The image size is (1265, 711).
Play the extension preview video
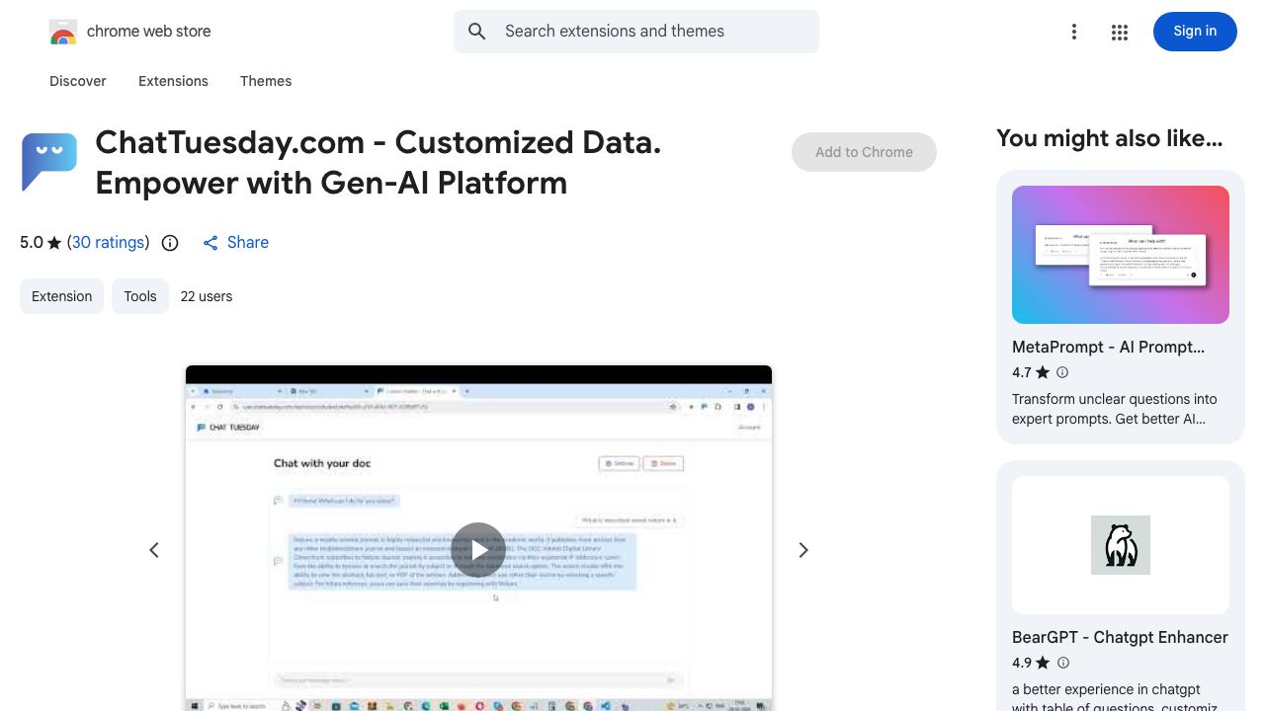pyautogui.click(x=478, y=550)
